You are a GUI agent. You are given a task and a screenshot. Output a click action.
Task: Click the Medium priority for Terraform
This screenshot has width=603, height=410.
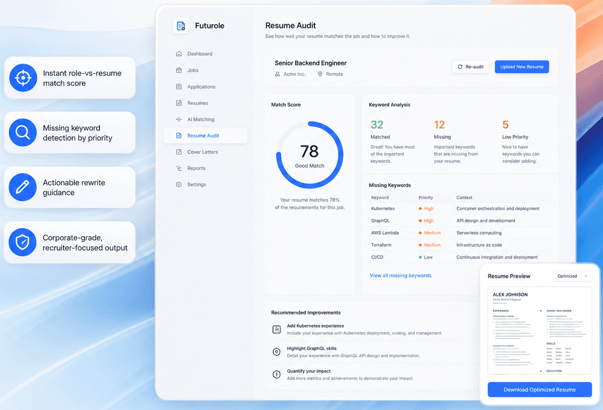tap(430, 245)
